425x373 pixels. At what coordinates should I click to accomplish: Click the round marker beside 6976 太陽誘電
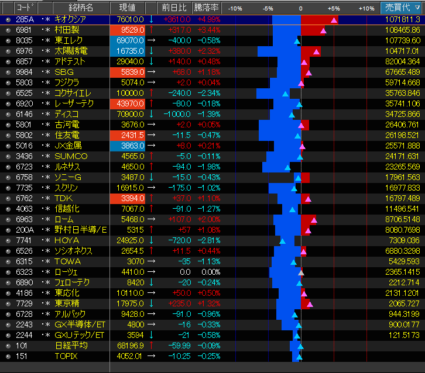click(8, 51)
